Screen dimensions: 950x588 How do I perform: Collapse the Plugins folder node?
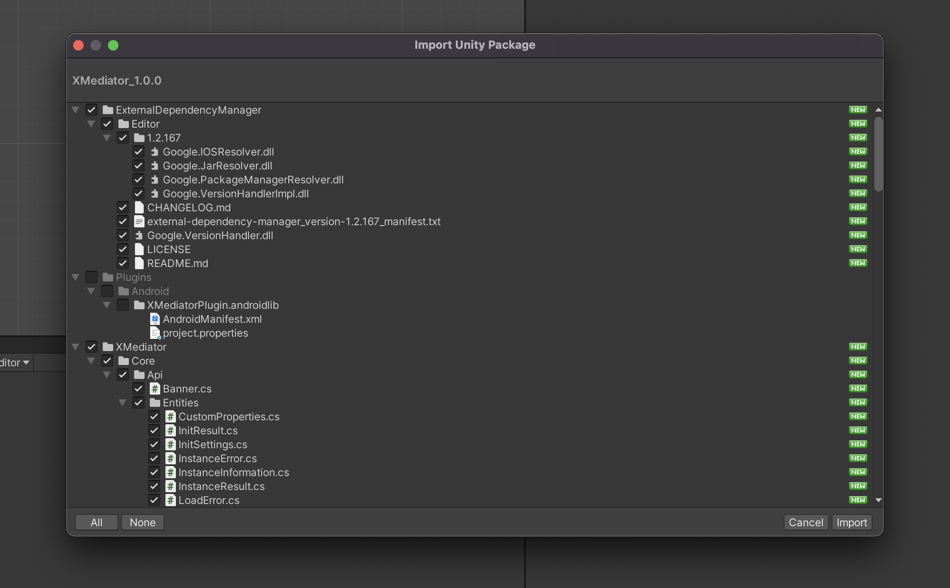tap(75, 277)
